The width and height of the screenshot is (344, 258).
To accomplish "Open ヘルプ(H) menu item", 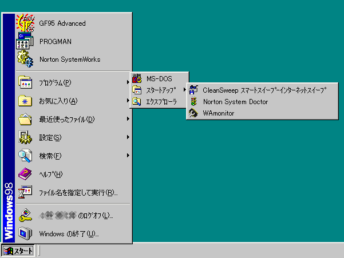I will 73,174.
